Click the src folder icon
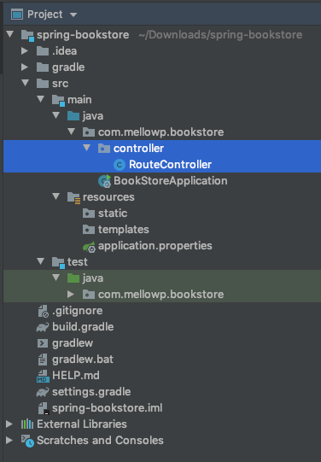The width and height of the screenshot is (321, 462). 43,84
